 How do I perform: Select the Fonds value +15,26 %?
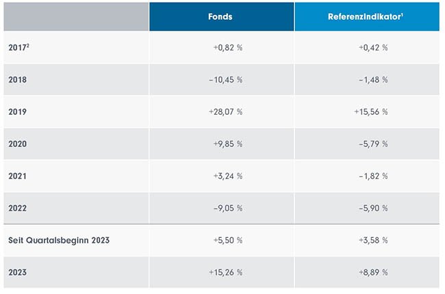[x=225, y=272]
